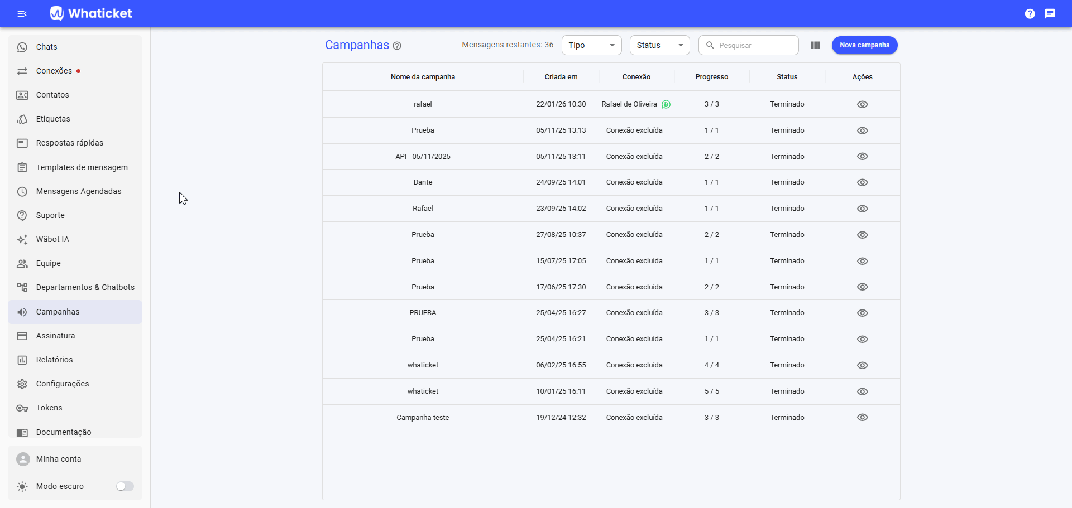Click the green B badge beside Rafael de Oliveira
1072x508 pixels.
point(666,104)
